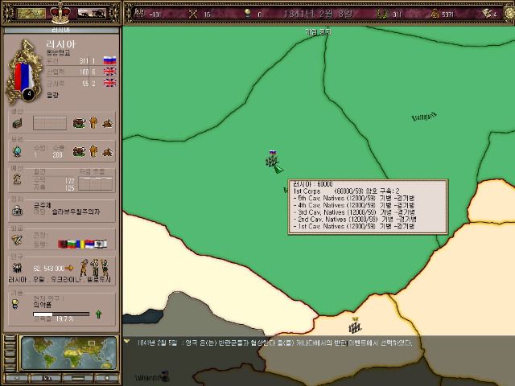Click the timber pile icon in production row

coord(107,123)
